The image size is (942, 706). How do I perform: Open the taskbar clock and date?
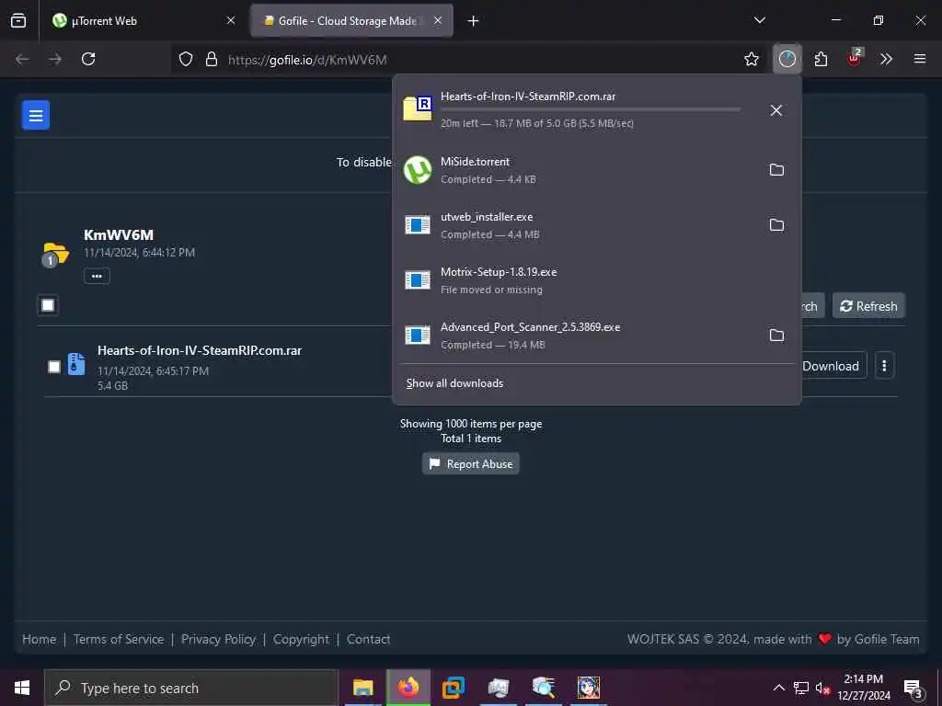[864, 688]
